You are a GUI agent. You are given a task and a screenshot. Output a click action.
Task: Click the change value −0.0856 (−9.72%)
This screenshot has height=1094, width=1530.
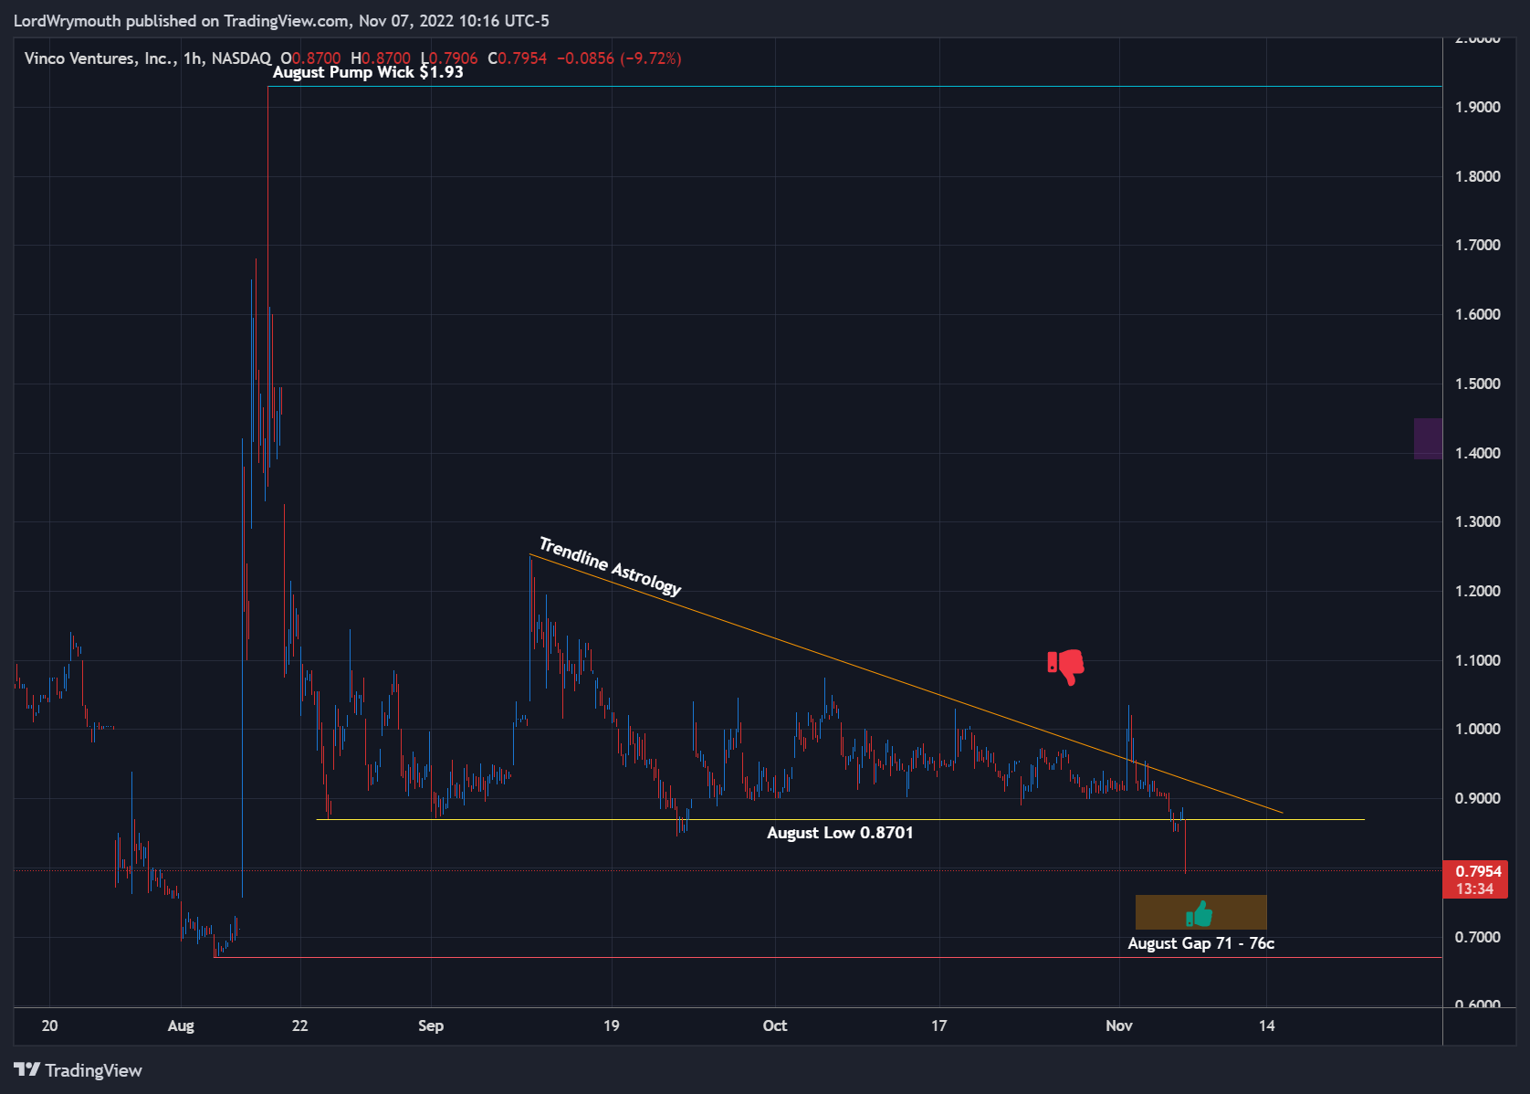pyautogui.click(x=619, y=58)
